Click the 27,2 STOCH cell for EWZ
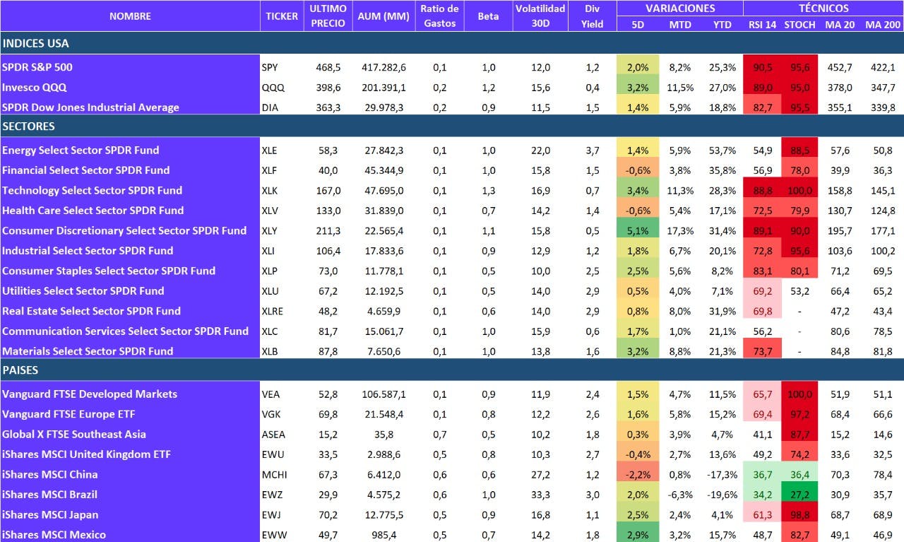904x542 pixels. coord(799,495)
